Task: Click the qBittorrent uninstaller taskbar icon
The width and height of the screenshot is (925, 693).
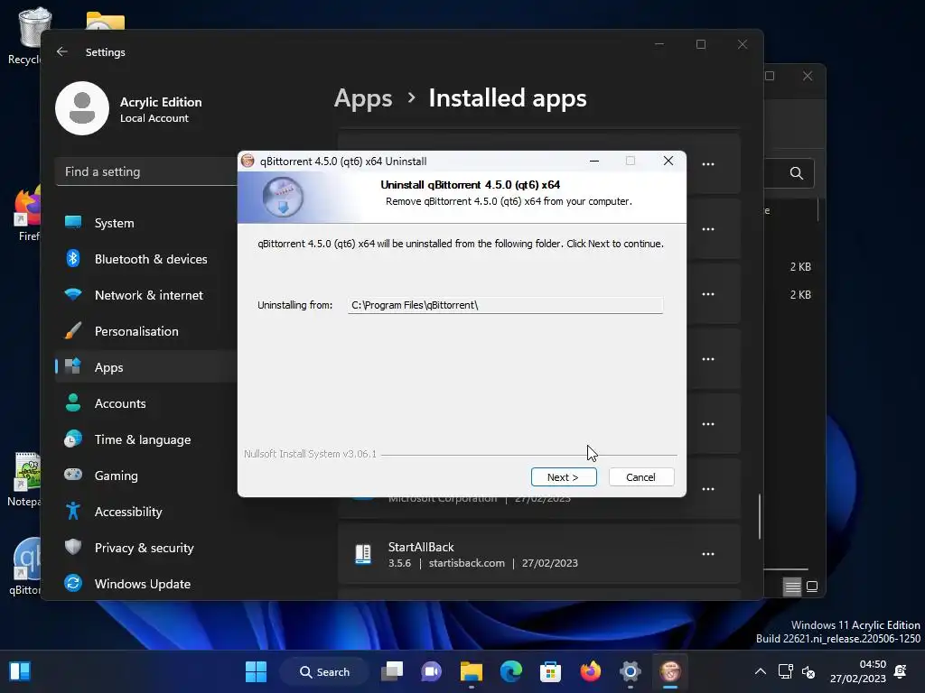Action: 669,671
